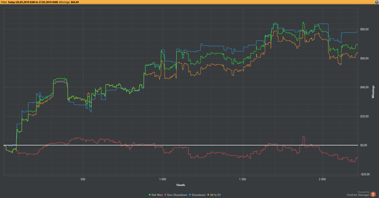This screenshot has height=198, width=379.
Task: Click the green Net Won color square
Action: pos(150,195)
